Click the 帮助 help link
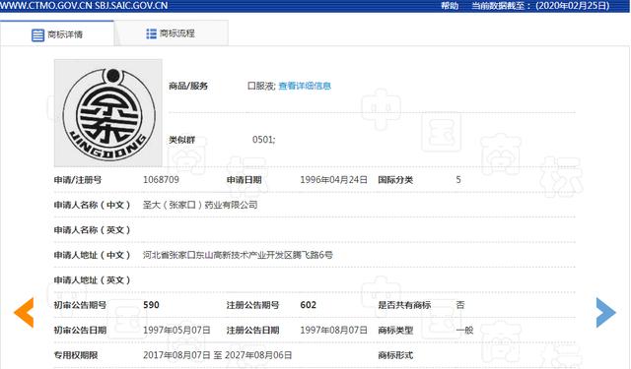 [x=450, y=6]
